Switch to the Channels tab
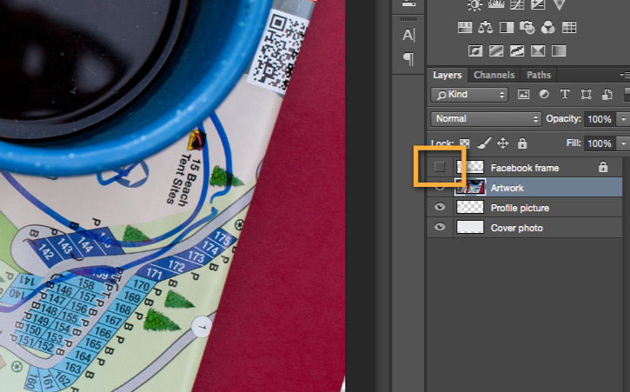Screen dimensions: 630x392 [494, 75]
